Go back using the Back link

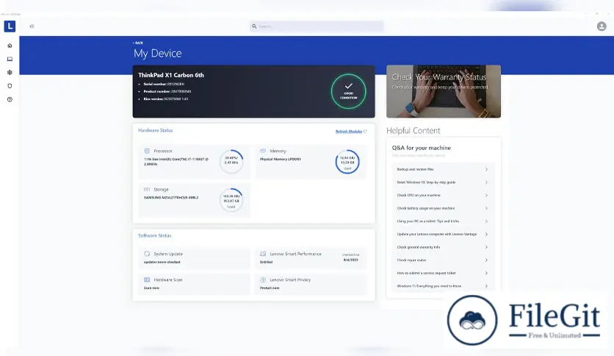point(138,43)
